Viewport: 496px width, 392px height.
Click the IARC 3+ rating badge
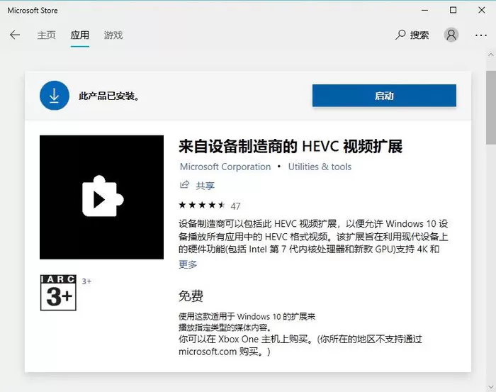tap(58, 293)
